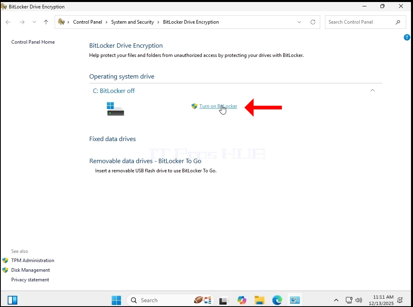413x307 pixels.
Task: Click the address bar BitLocker icon
Action: pos(61,22)
